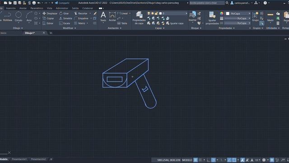Screen dimensions: 289x163
Task: Open the Lineal dimension dropdown arrow
Action: (130, 14)
